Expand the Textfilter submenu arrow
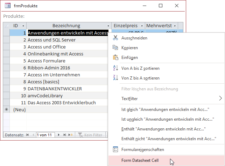This screenshot has width=225, height=166. coord(220,98)
